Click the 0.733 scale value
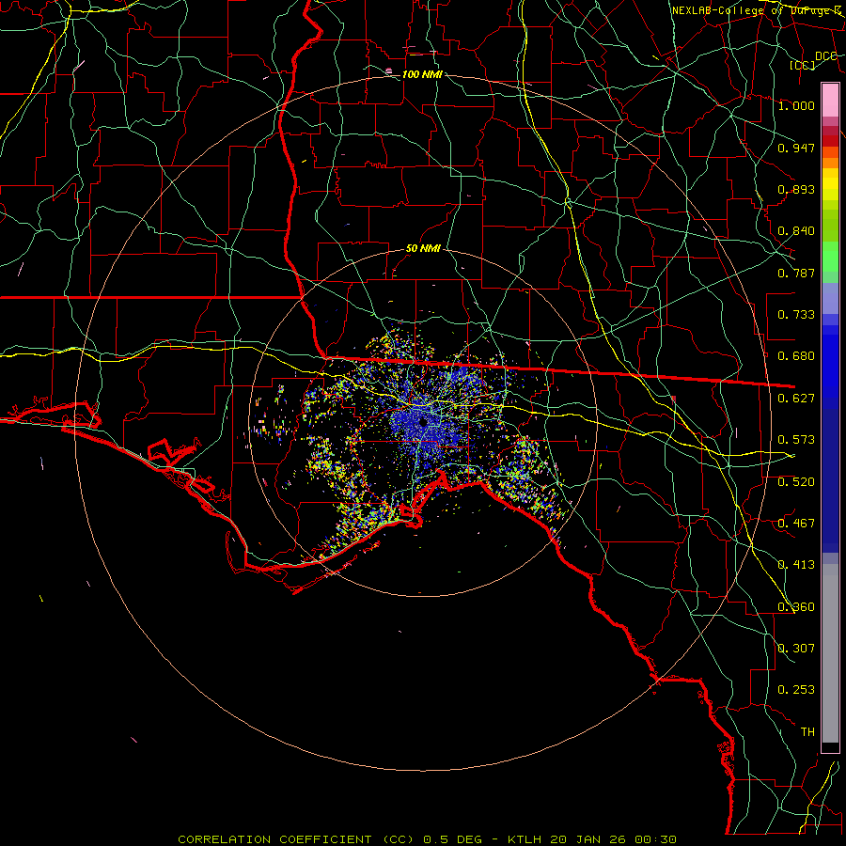This screenshot has height=846, width=846. click(x=796, y=315)
